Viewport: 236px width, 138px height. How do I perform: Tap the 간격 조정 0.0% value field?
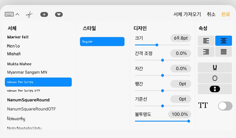(x=181, y=53)
